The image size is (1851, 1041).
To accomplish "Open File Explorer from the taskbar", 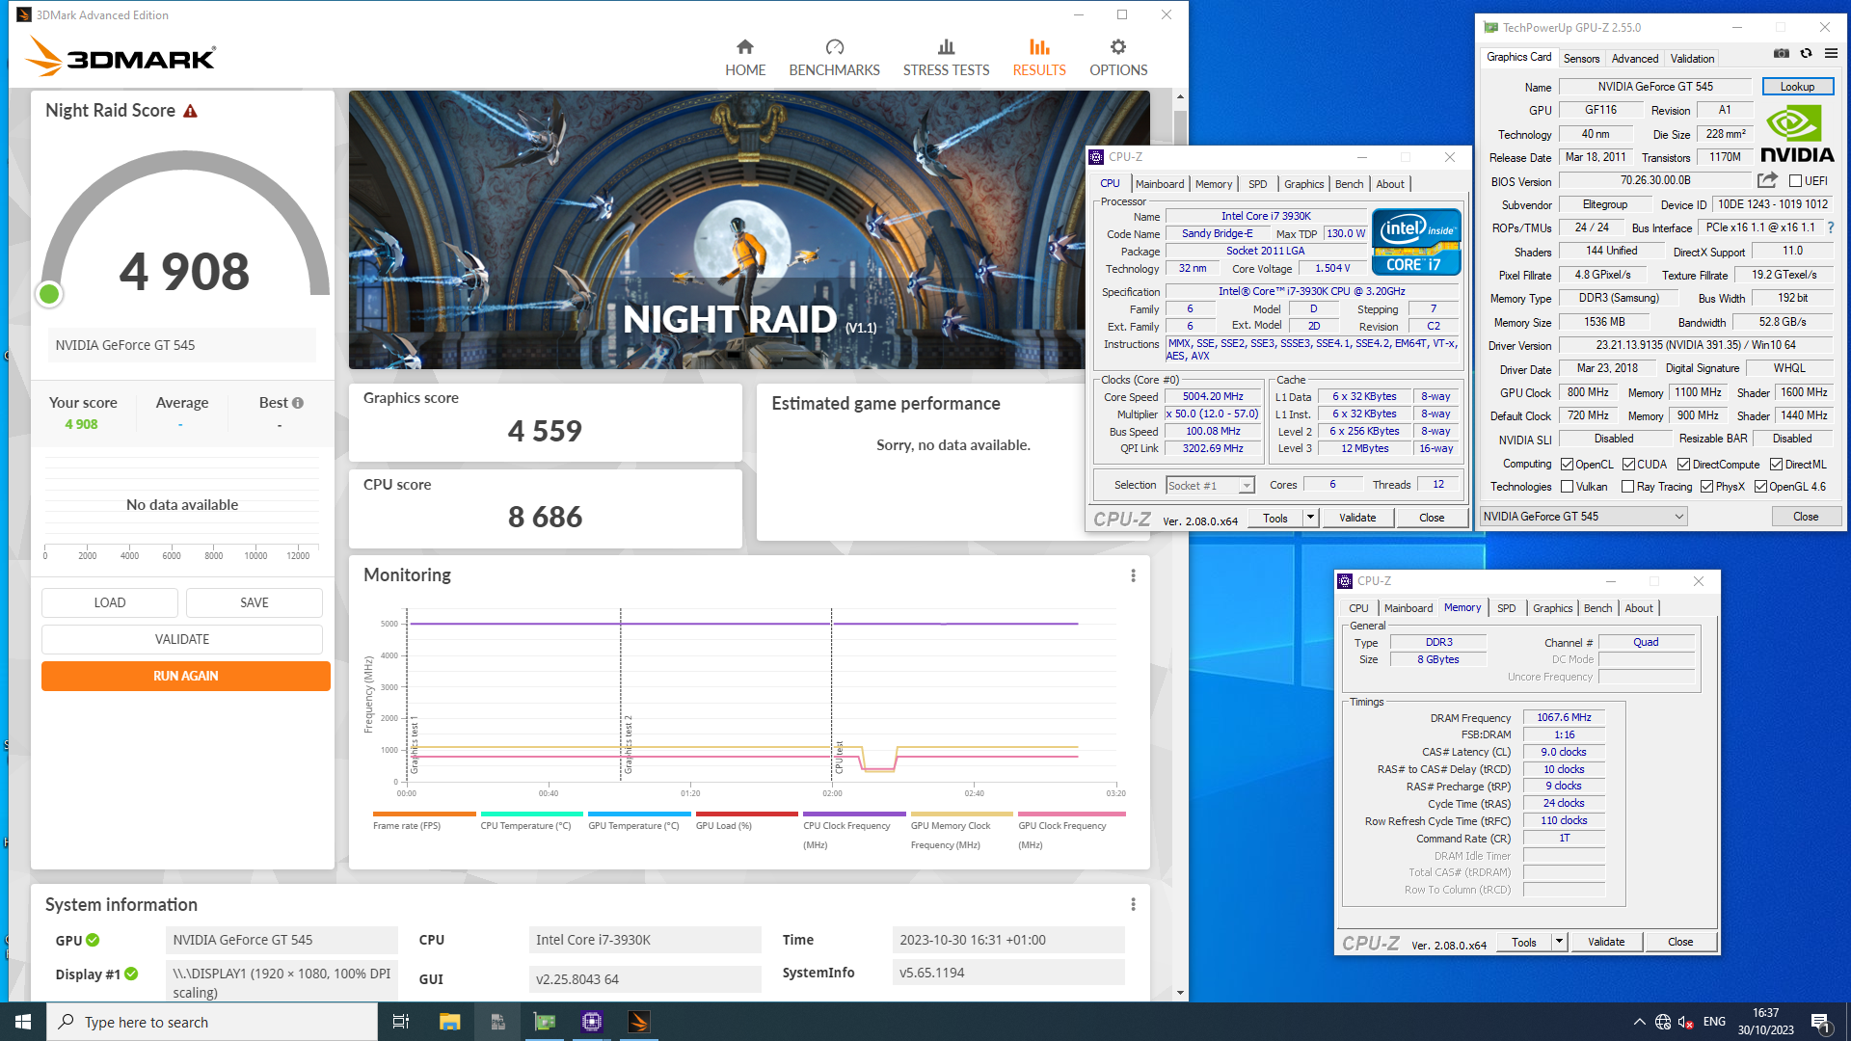I will tap(449, 1022).
